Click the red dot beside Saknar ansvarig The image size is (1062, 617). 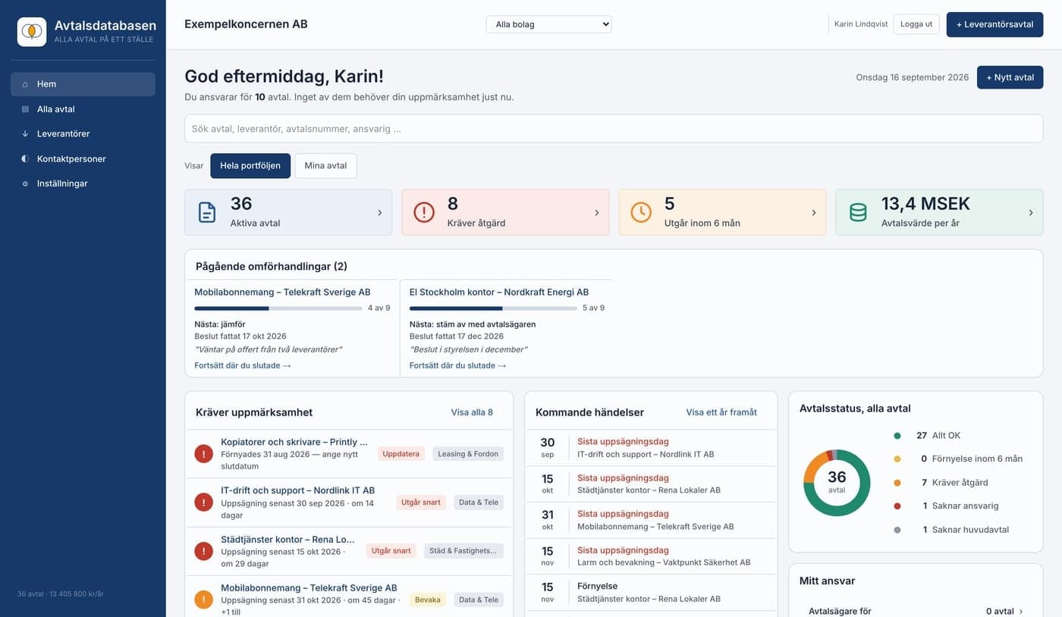897,506
